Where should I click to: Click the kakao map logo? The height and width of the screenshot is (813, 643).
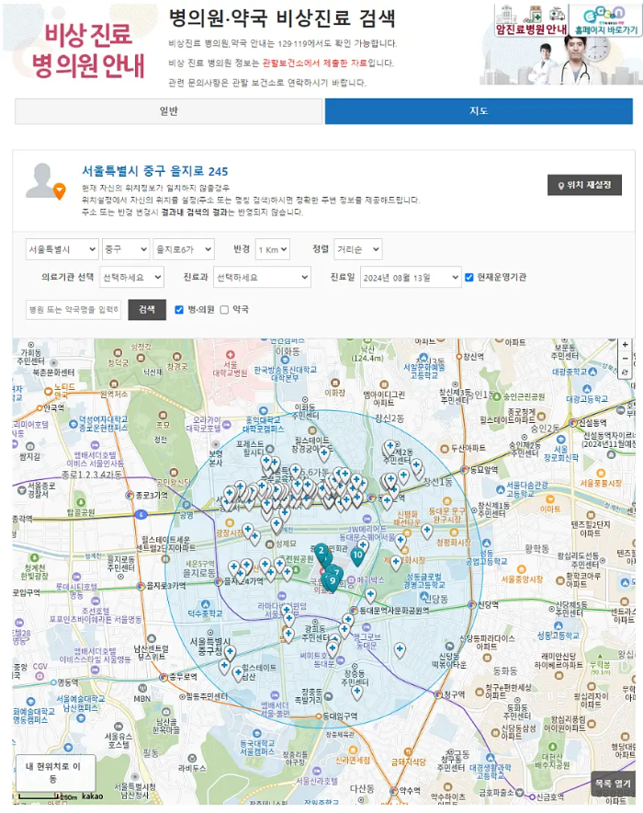(x=93, y=796)
